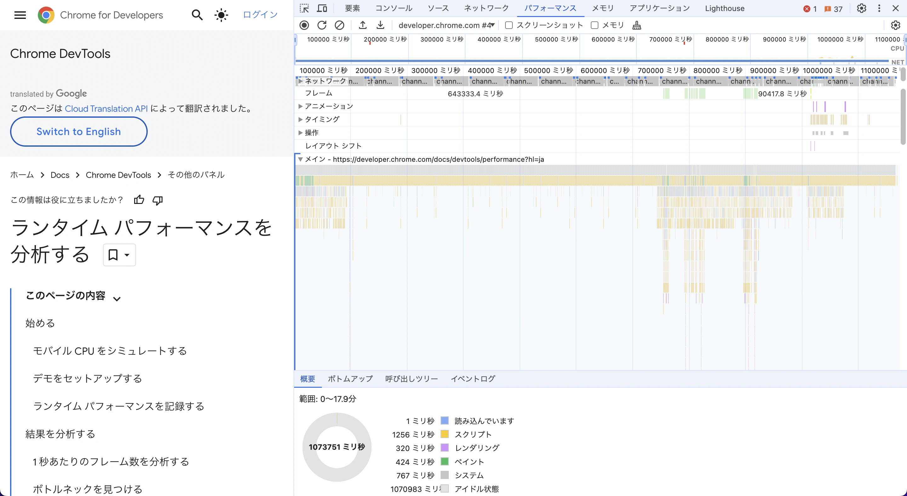Collapse the このページの内容 section

pyautogui.click(x=117, y=299)
